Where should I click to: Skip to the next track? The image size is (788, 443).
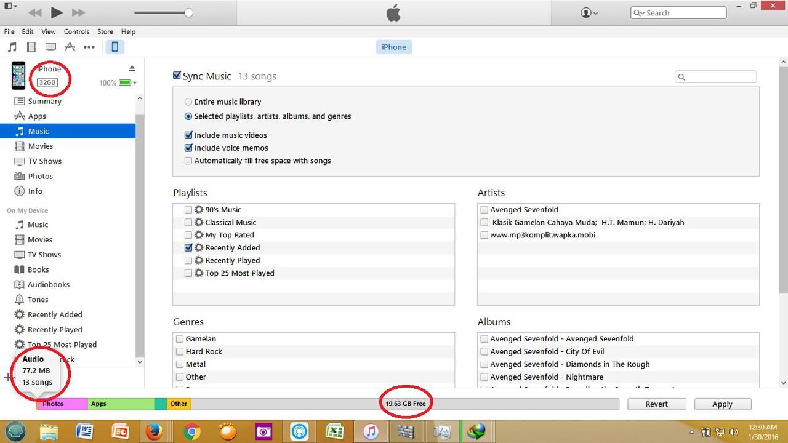pyautogui.click(x=78, y=12)
